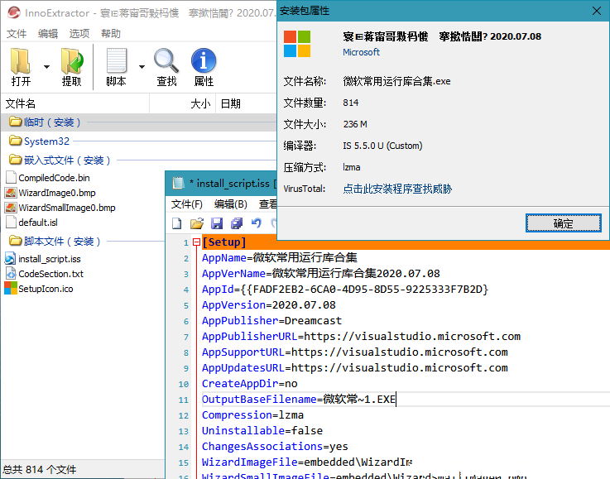Click the CreateAppDir=no line

coord(249,384)
